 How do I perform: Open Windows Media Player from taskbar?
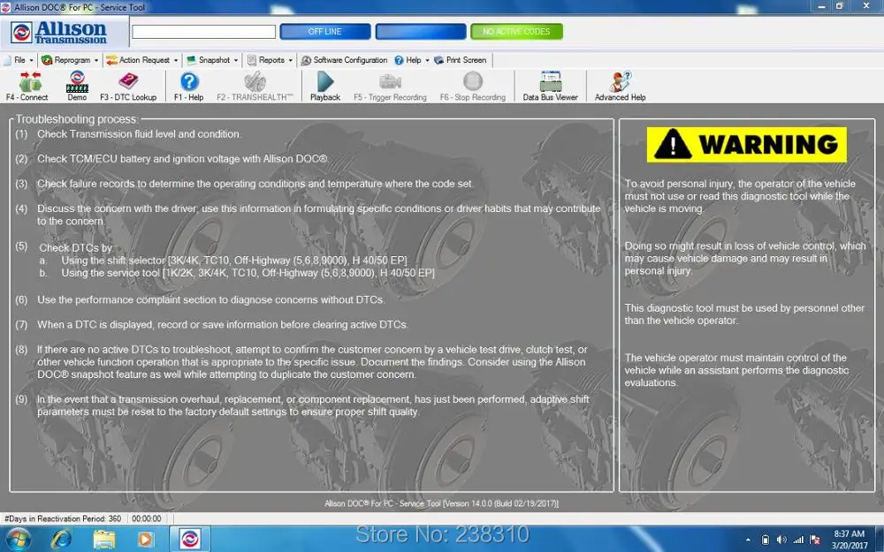point(146,540)
